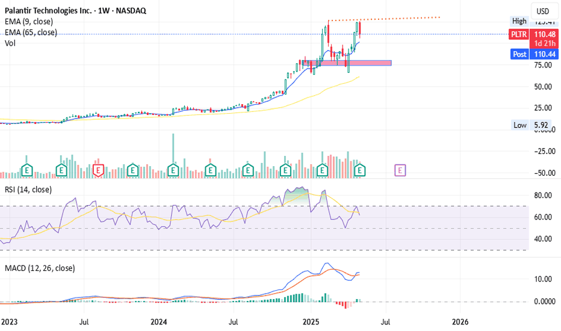Click the 50.00 price axis value

tap(543, 87)
